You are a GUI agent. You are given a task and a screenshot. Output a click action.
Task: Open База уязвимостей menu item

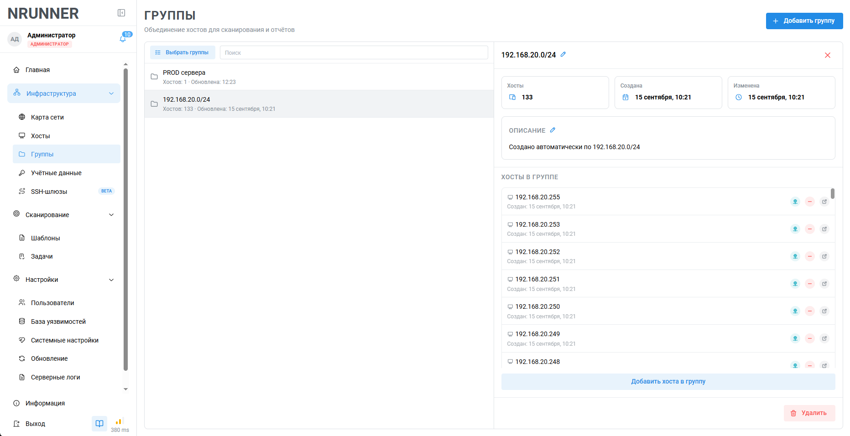click(x=67, y=322)
